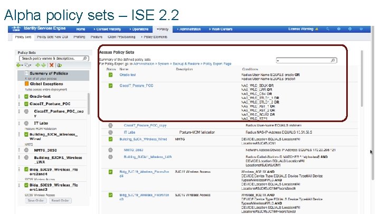Toggle disabled status of CiscoIT_Posture_POC_copy in left list
This screenshot has height=214, width=380.
pyautogui.click(x=26, y=111)
